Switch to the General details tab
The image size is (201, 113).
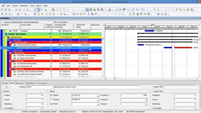(5, 83)
